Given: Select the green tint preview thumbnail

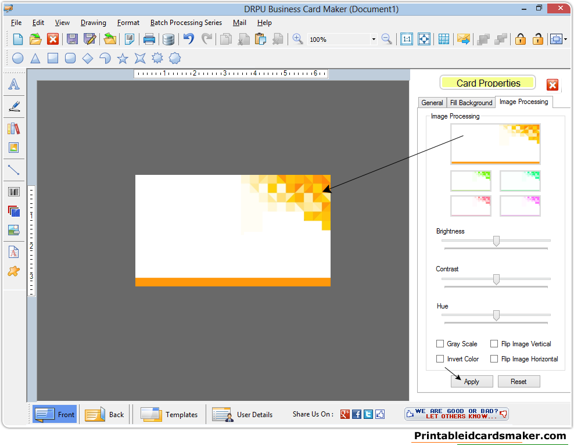Looking at the screenshot, I should [x=471, y=181].
